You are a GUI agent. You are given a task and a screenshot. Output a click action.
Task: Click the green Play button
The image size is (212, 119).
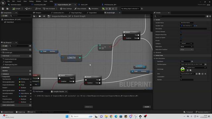click(103, 9)
